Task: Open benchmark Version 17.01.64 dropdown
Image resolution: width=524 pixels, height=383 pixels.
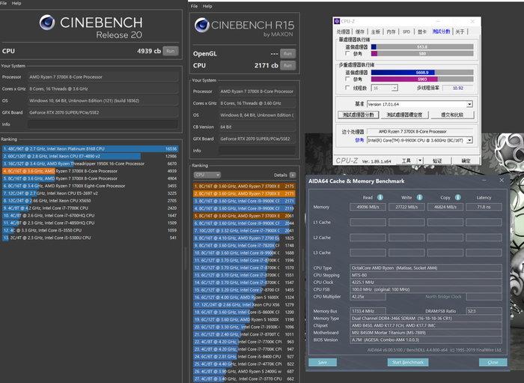Action: coord(420,104)
